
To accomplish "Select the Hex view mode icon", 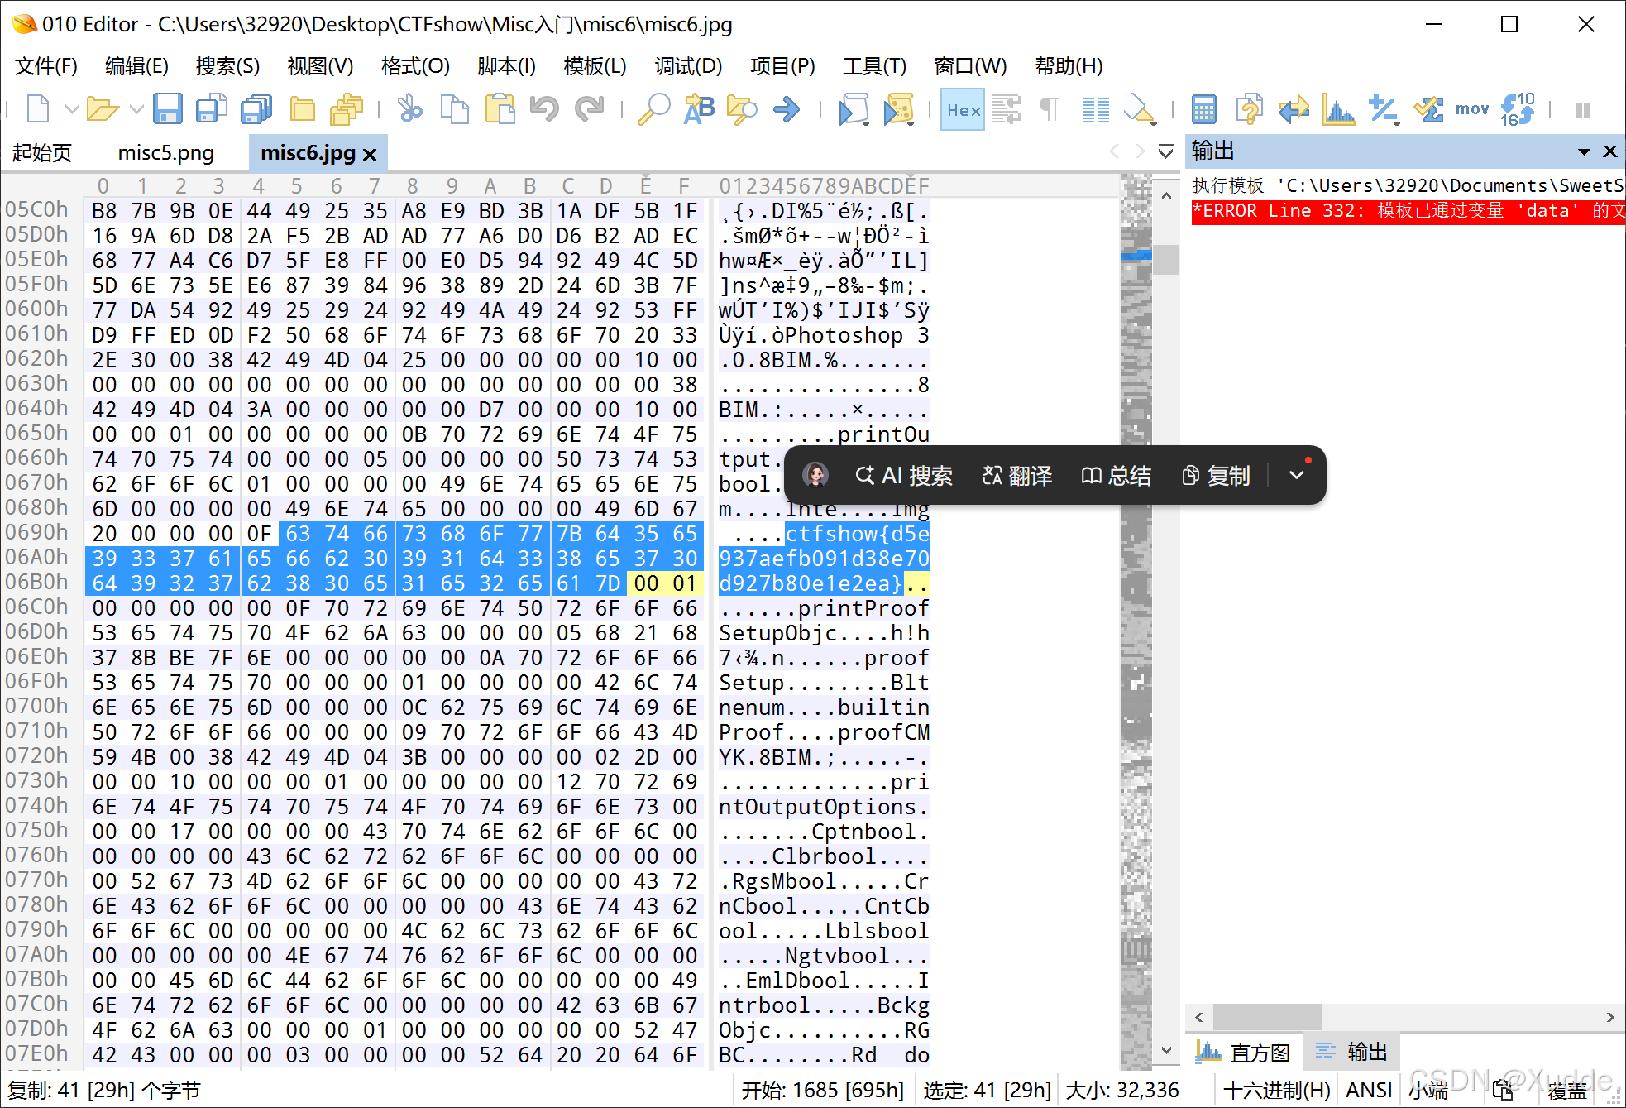I will (962, 108).
